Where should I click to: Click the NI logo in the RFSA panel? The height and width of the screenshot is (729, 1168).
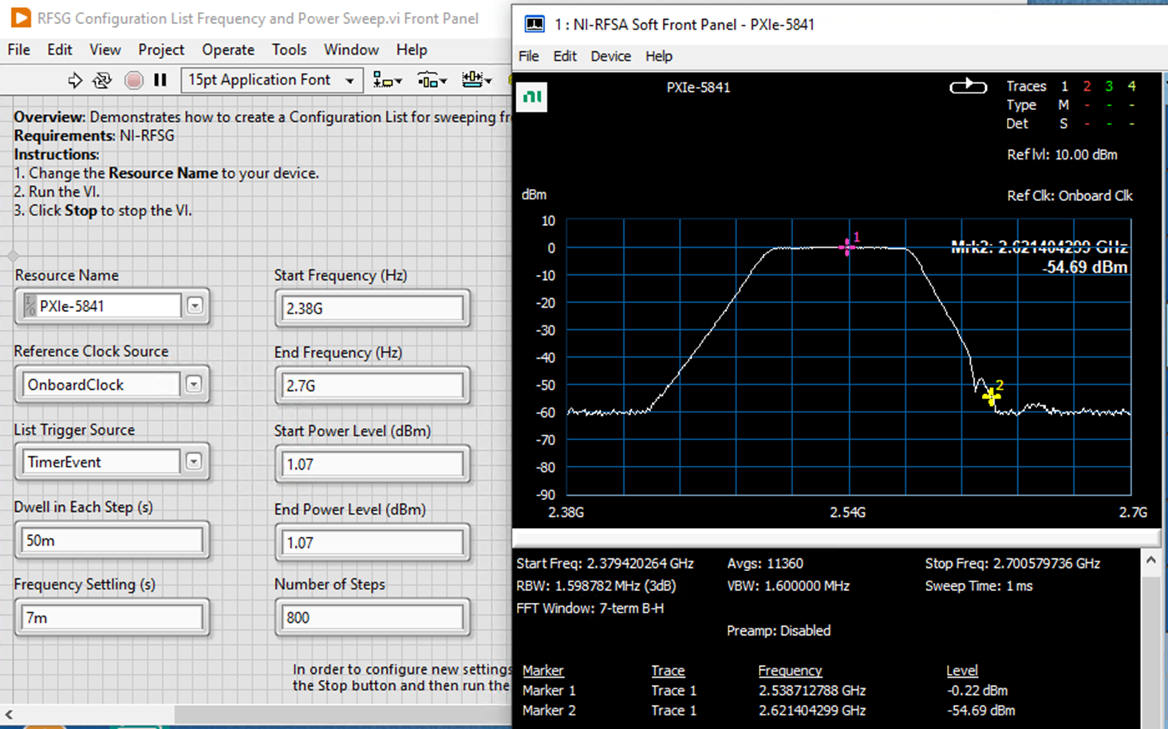(532, 97)
